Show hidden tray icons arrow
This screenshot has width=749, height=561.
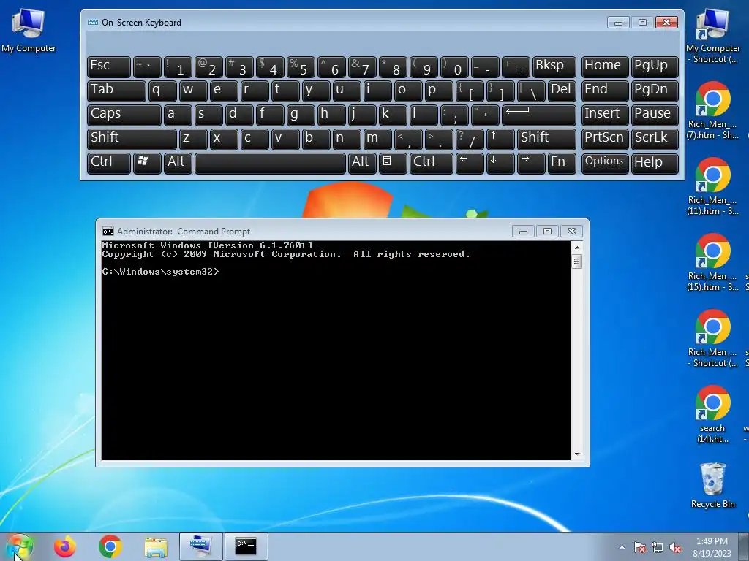(622, 547)
